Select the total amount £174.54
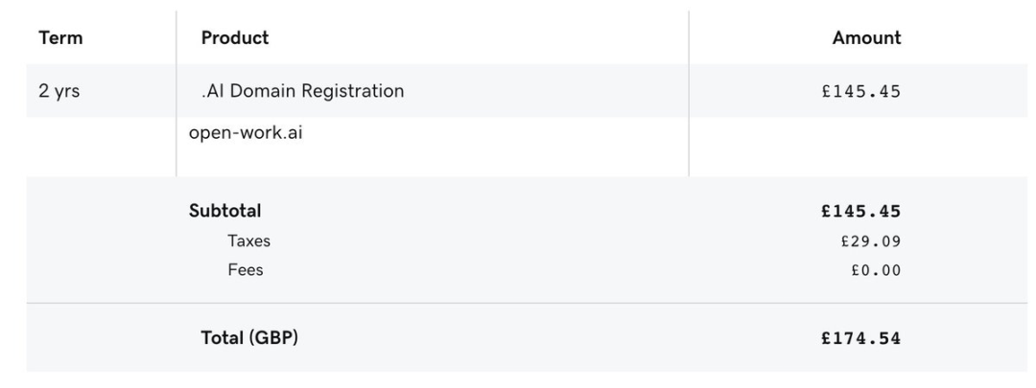Image resolution: width=1036 pixels, height=388 pixels. [x=860, y=338]
